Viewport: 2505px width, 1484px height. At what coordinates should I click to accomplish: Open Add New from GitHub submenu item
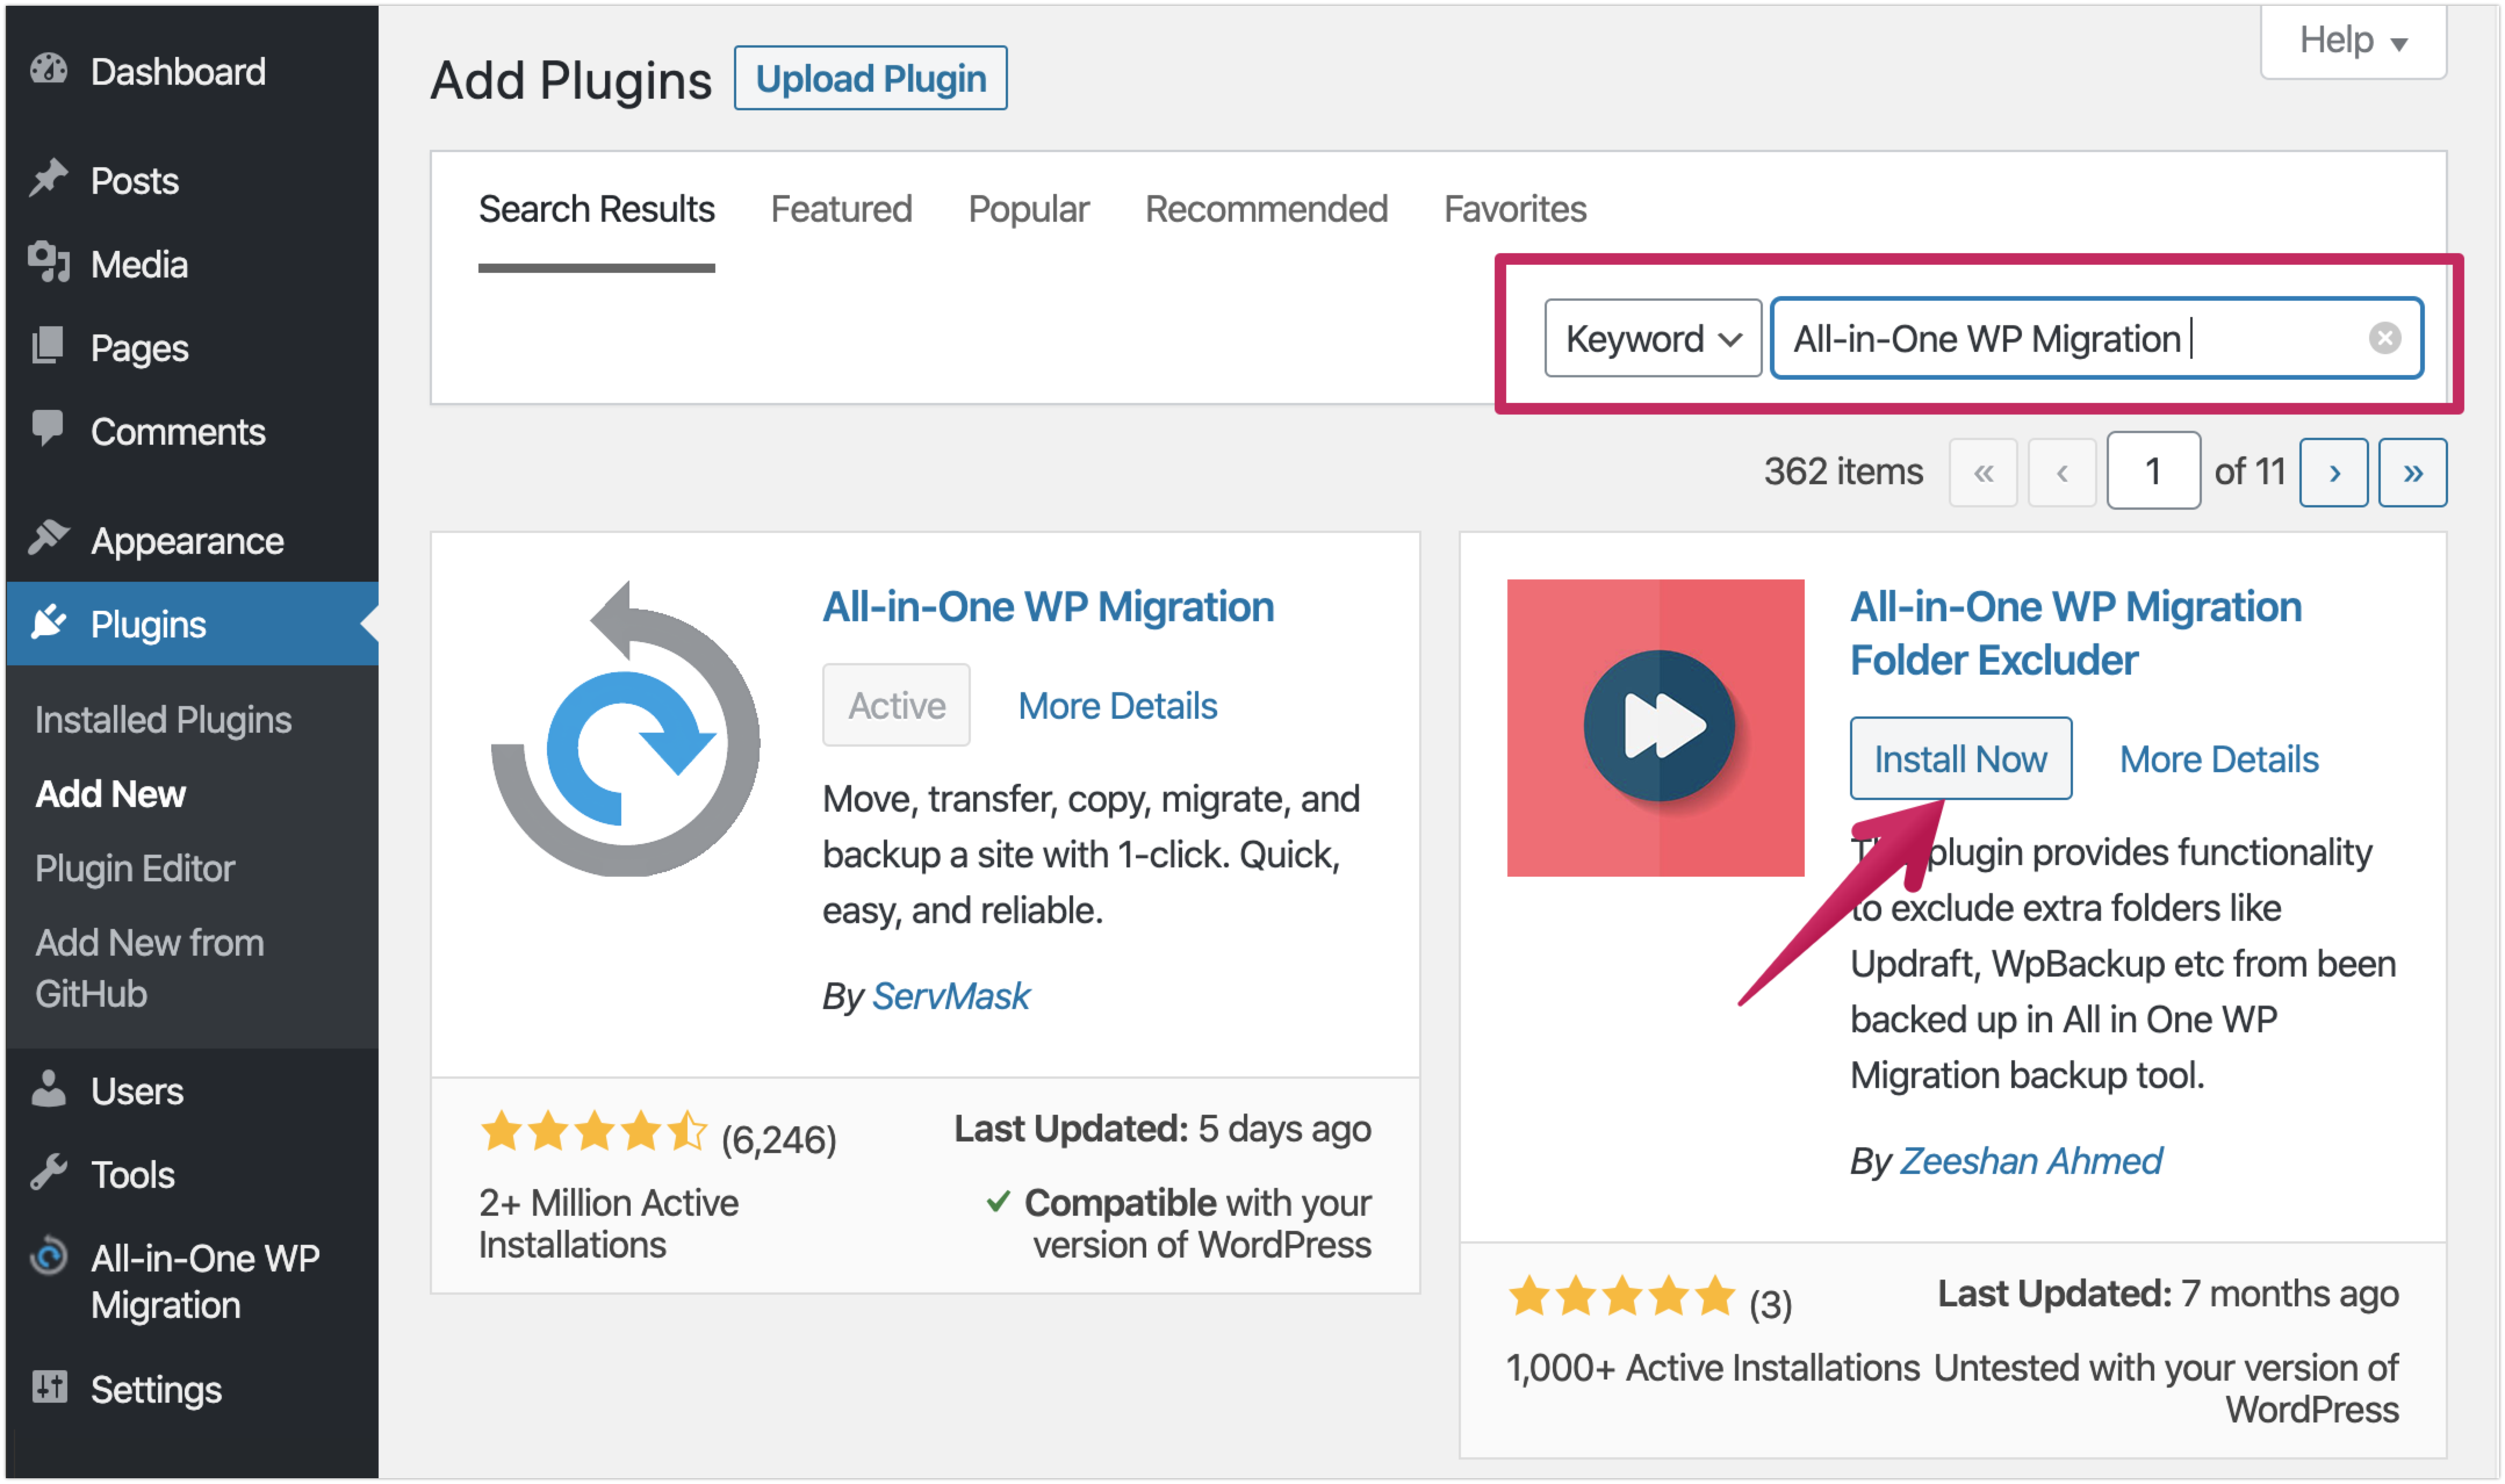point(150,968)
